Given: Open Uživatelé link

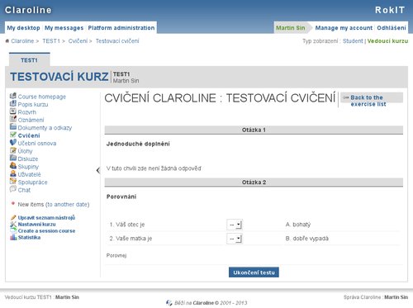Looking at the screenshot, I should [29, 174].
